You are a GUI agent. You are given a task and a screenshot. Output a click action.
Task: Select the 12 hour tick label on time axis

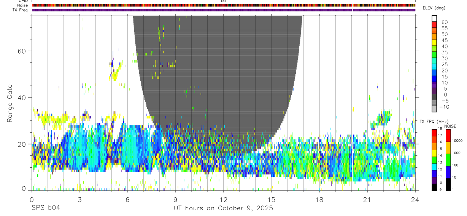coord(224,200)
